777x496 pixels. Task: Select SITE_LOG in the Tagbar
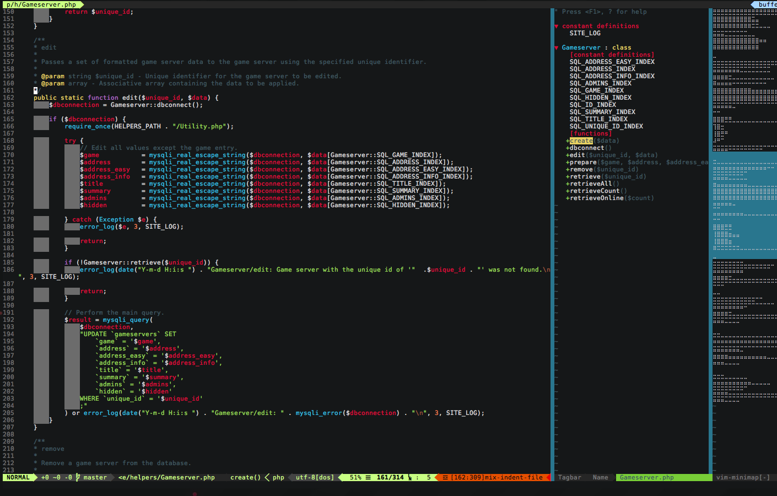pos(585,33)
